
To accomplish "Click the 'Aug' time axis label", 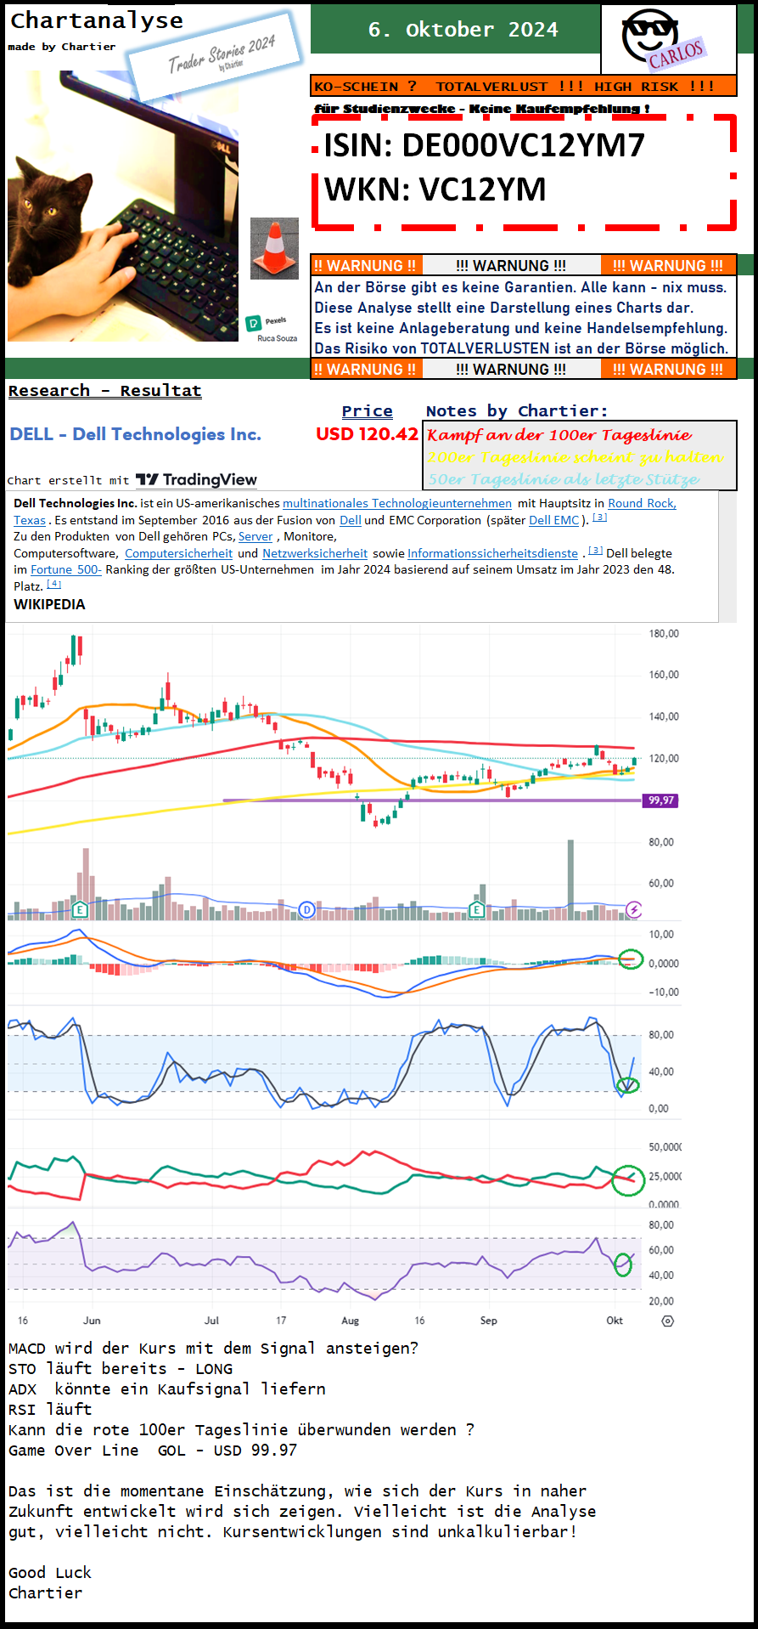I will coord(350,1321).
